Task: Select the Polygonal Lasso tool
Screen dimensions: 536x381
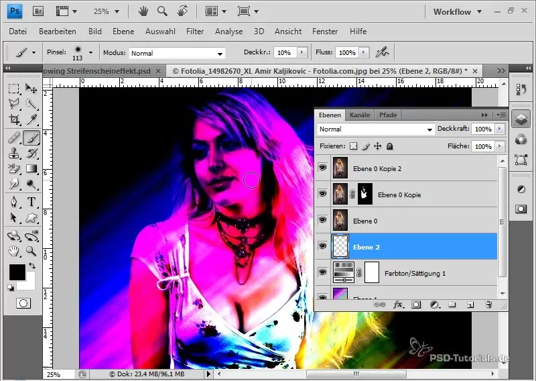Action: pyautogui.click(x=13, y=104)
